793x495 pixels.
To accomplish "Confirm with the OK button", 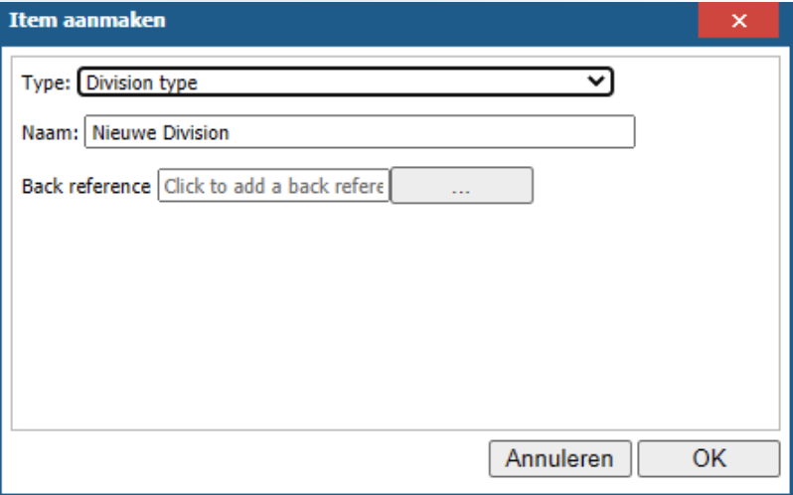I will click(x=710, y=459).
